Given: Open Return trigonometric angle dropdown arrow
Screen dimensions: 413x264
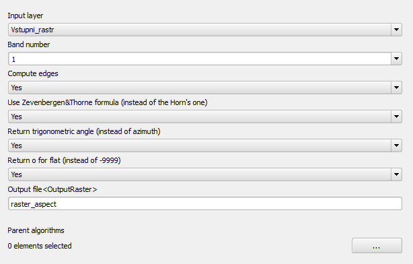Looking at the screenshot, I should coord(396,145).
